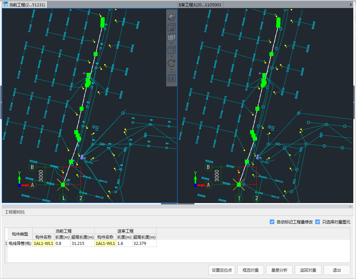
Task: Click the 量差分析 button
Action: click(279, 270)
